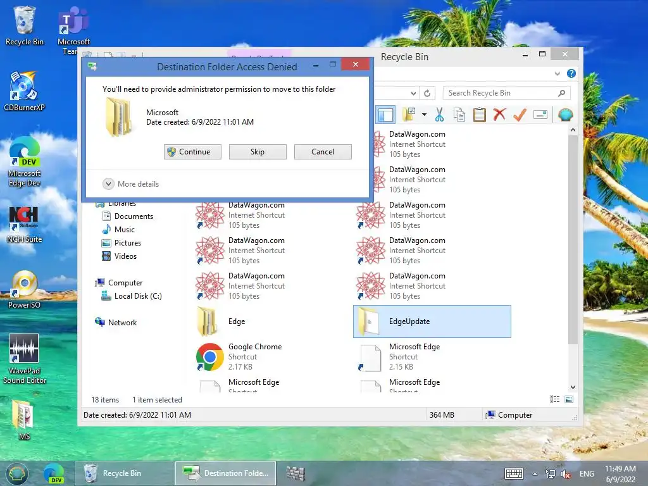Open the CDBurnerXP desktop shortcut
The height and width of the screenshot is (486, 648).
[24, 91]
